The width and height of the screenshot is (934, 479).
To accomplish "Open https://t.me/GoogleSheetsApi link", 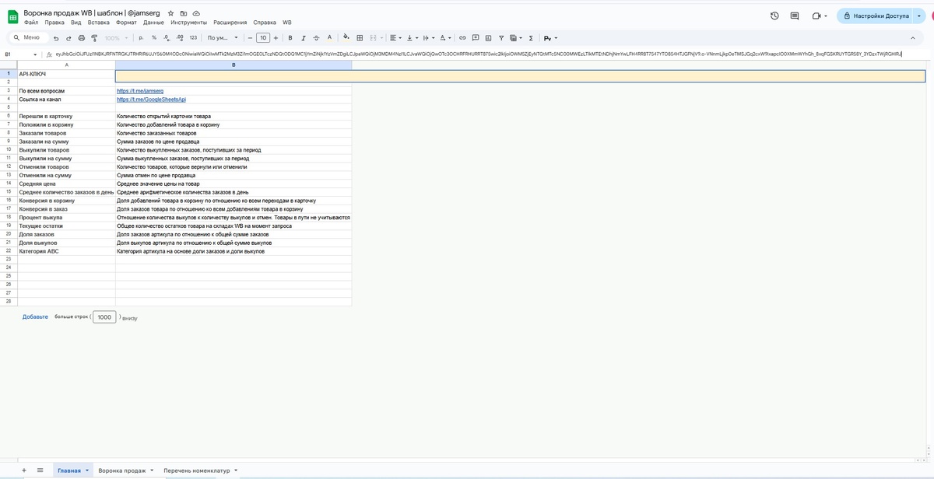I will tap(151, 100).
